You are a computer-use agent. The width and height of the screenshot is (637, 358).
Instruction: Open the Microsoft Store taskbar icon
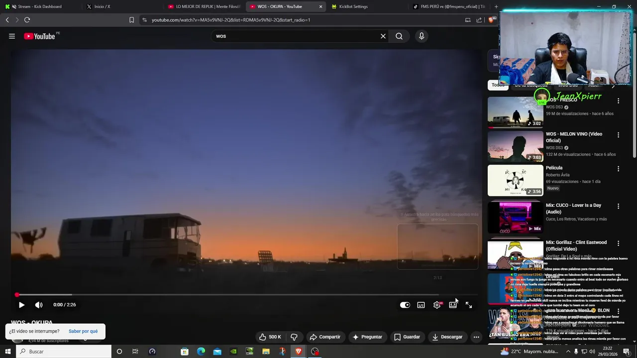[185, 352]
